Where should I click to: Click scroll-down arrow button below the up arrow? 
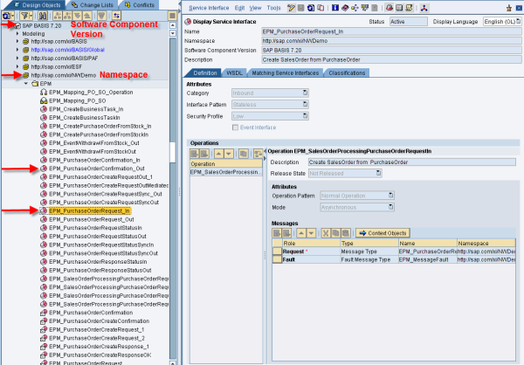tap(173, 33)
